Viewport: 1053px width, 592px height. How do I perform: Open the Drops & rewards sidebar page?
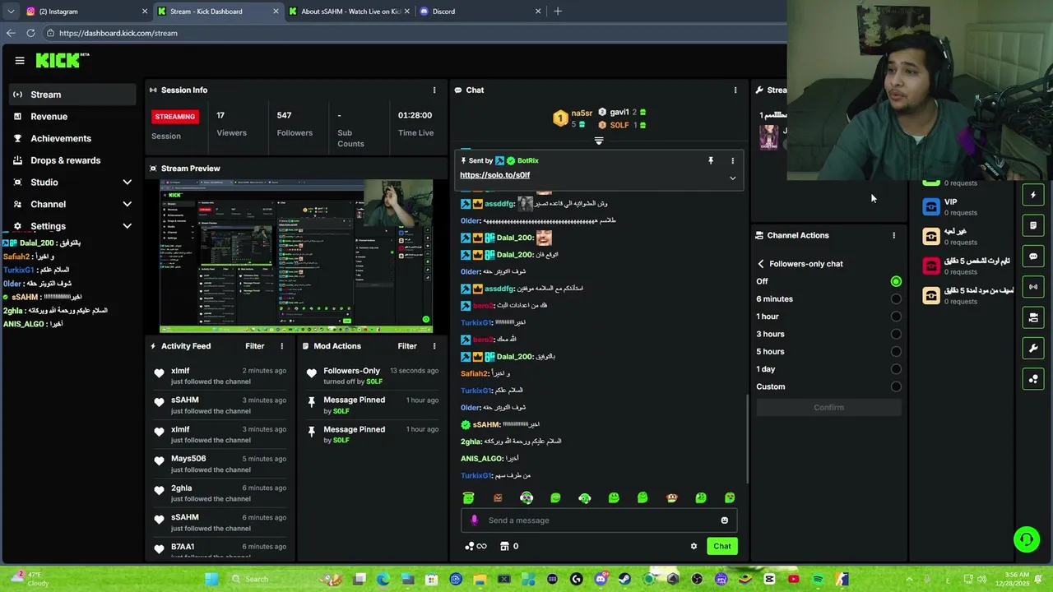[72, 160]
